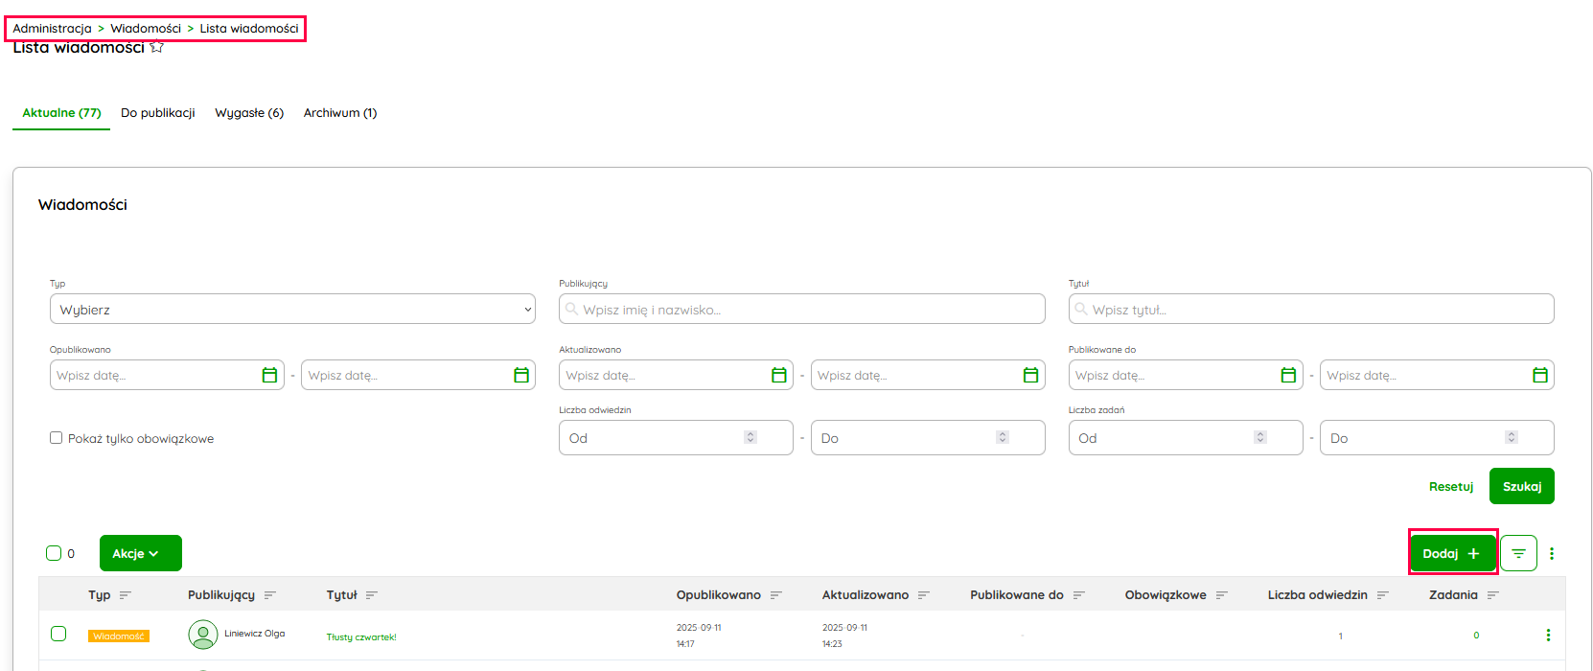Open row actions menu for Tłusty czwartek
This screenshot has height=671, width=1593.
(x=1548, y=636)
